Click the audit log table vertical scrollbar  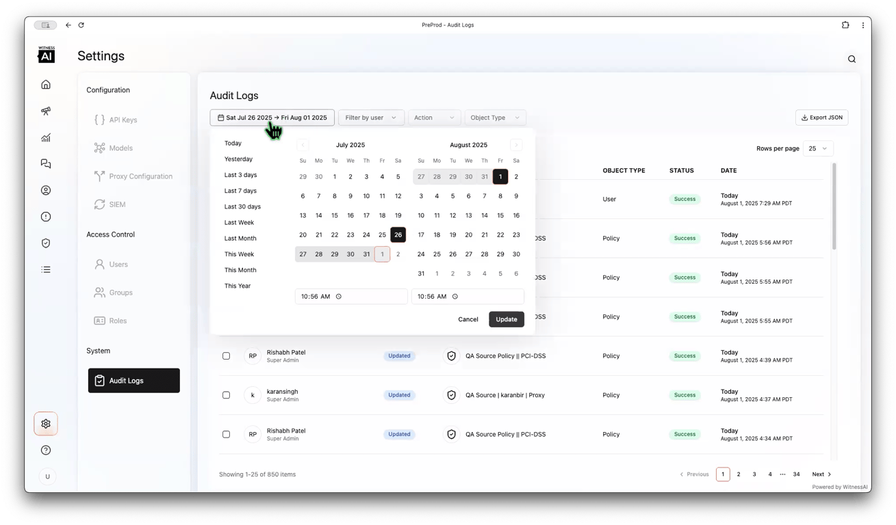coord(834,206)
